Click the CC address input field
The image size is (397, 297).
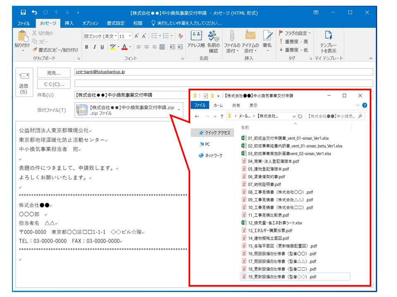(x=224, y=83)
